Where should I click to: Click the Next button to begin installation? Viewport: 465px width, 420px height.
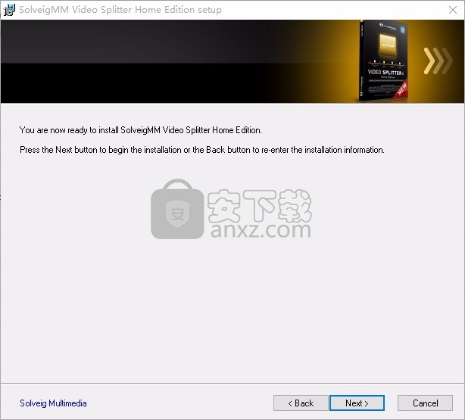[x=357, y=403]
